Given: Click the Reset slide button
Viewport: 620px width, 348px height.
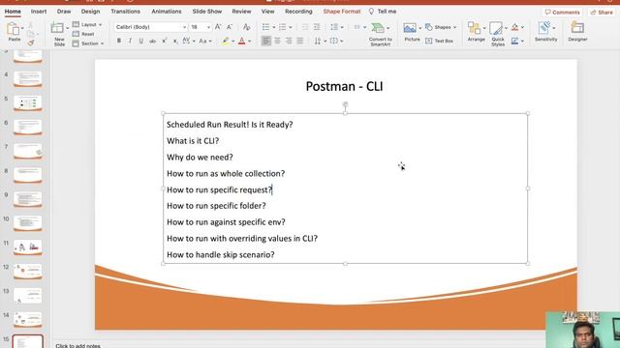Looking at the screenshot, I should point(83,34).
